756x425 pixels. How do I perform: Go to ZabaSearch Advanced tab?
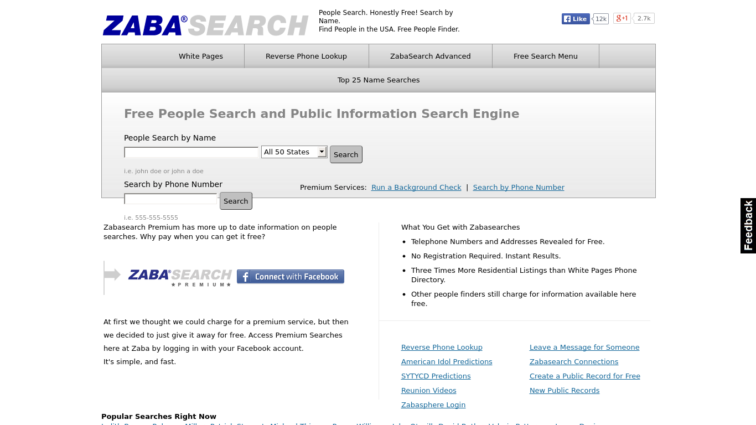(x=431, y=56)
